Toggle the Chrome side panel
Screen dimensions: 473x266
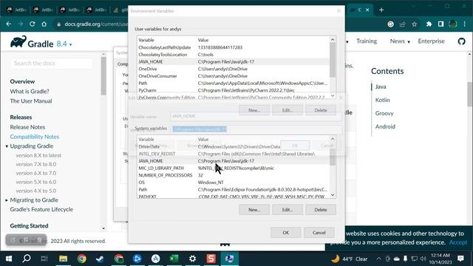pos(440,24)
